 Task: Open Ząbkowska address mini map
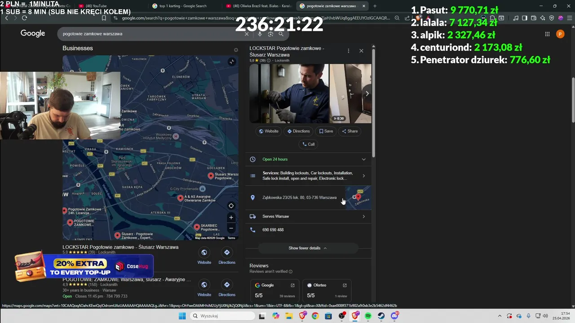point(358,198)
